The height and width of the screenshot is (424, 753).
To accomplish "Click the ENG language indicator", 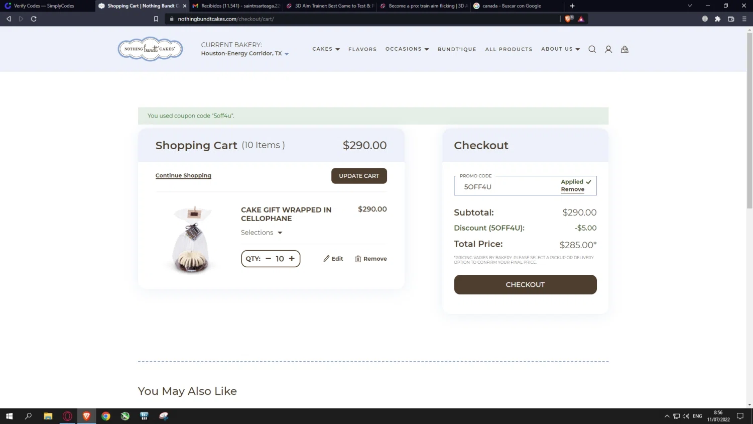I will tap(697, 416).
